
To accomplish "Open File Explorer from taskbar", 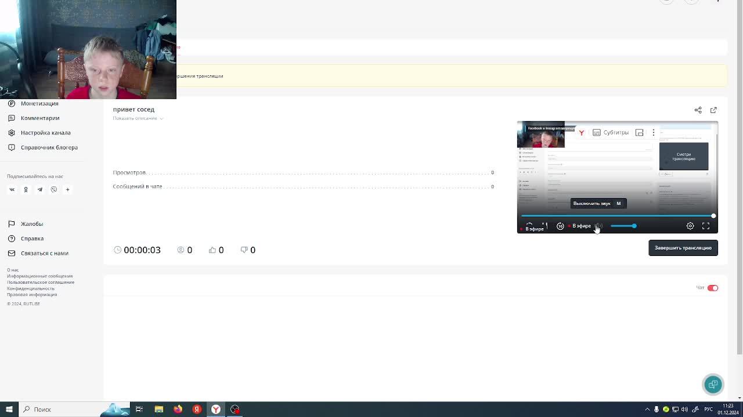I will tap(158, 409).
